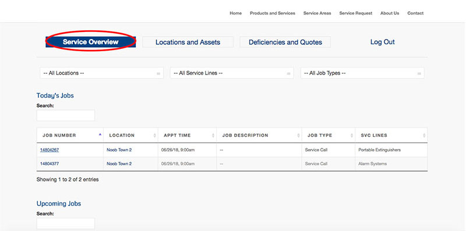The image size is (466, 231).
Task: Navigate to Products and Services menu
Action: pyautogui.click(x=273, y=13)
